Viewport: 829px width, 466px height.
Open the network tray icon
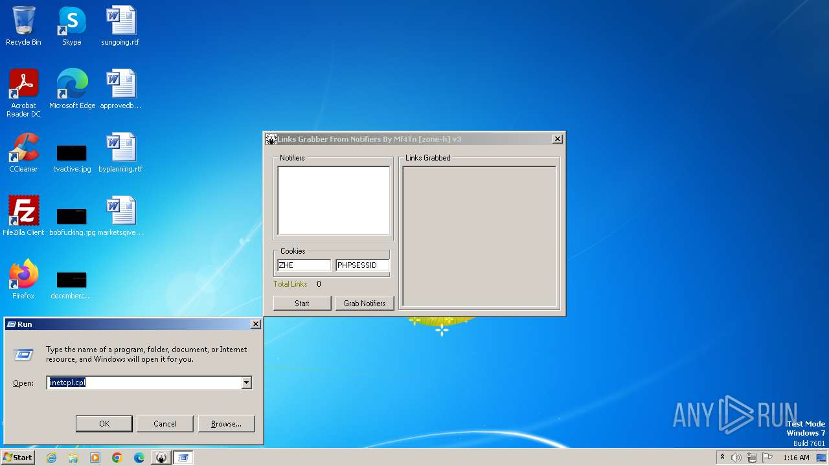click(x=752, y=458)
